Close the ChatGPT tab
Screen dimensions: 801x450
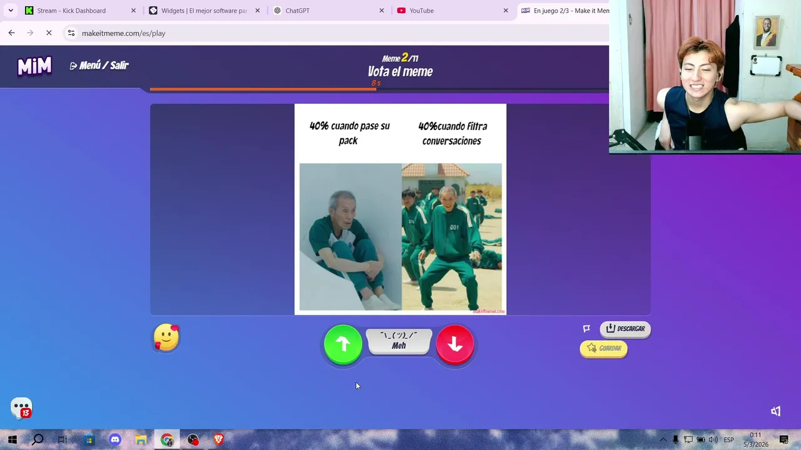coord(382,11)
